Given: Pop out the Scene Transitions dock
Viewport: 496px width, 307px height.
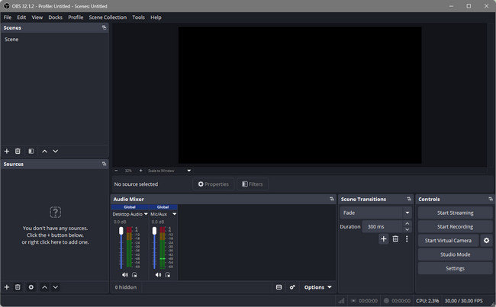Looking at the screenshot, I should click(409, 199).
